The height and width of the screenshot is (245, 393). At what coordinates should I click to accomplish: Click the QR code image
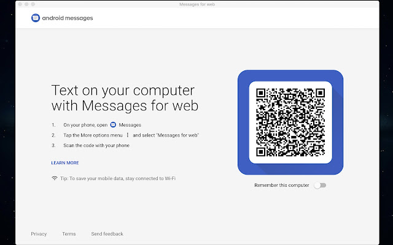tap(290, 123)
